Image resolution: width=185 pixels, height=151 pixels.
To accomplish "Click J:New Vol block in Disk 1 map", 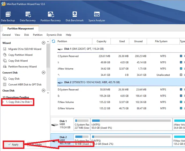I will pos(179,124).
